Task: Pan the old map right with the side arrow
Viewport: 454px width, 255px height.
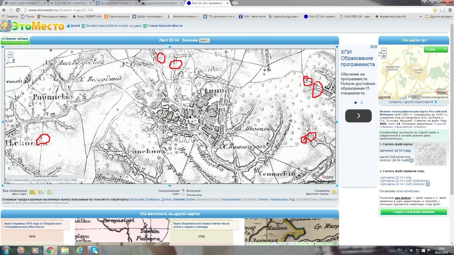Action: [x=337, y=122]
